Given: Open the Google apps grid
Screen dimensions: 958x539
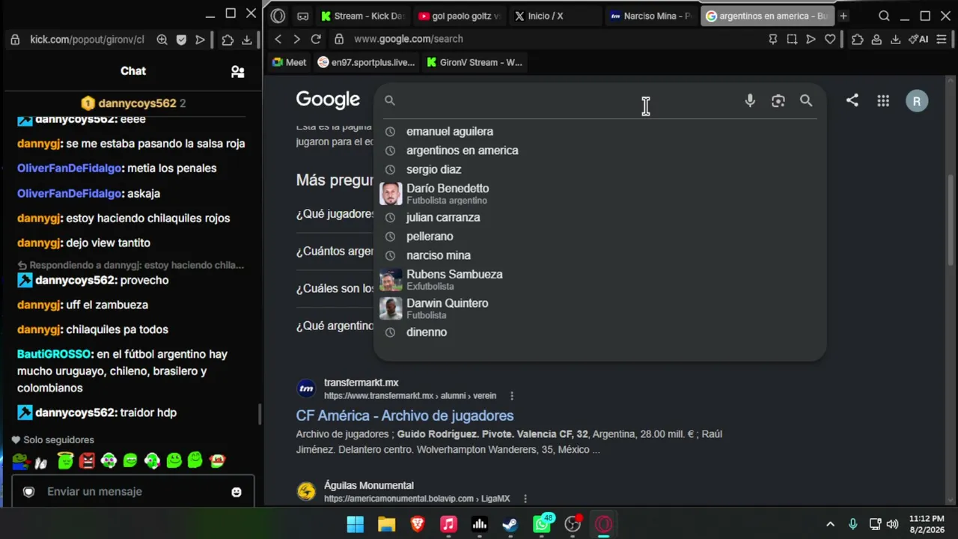Looking at the screenshot, I should [883, 100].
